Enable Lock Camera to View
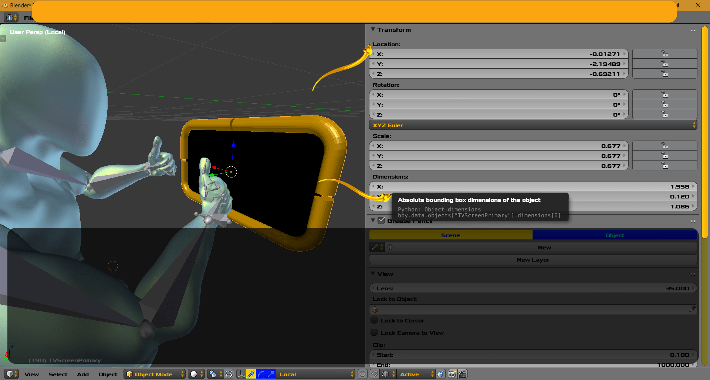 (374, 332)
